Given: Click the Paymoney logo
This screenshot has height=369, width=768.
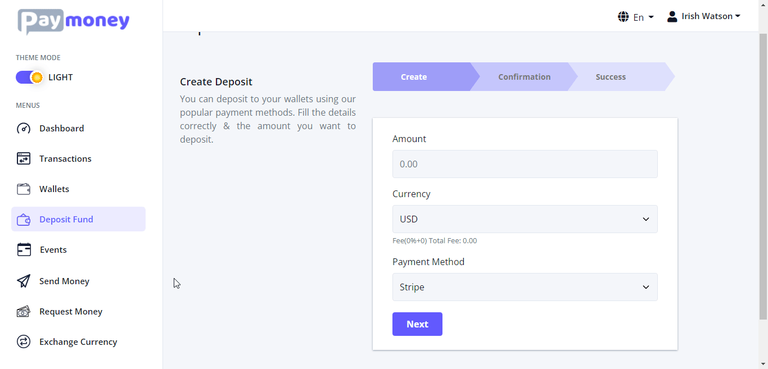Looking at the screenshot, I should click(74, 21).
